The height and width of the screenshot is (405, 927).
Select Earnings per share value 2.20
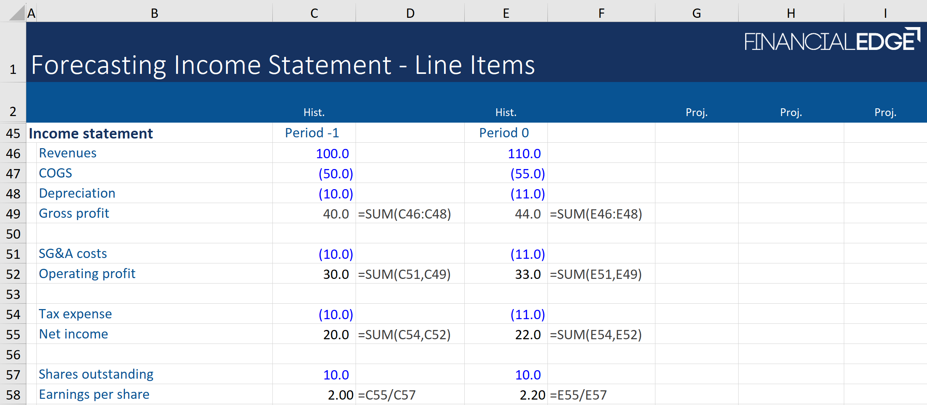coord(532,395)
